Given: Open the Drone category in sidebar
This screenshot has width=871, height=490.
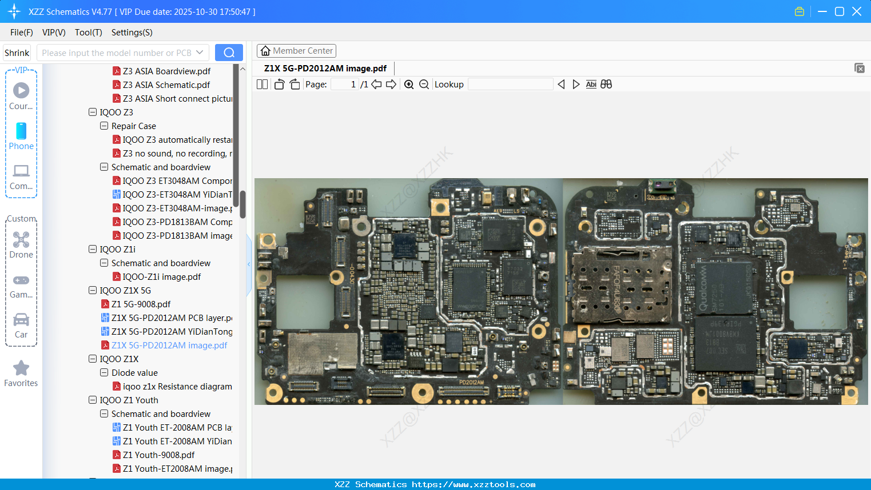Looking at the screenshot, I should click(x=21, y=244).
